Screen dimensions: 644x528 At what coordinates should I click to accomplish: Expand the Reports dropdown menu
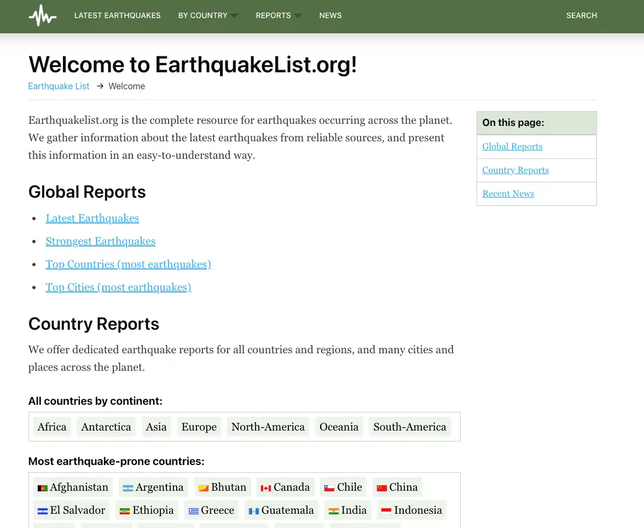click(x=279, y=16)
